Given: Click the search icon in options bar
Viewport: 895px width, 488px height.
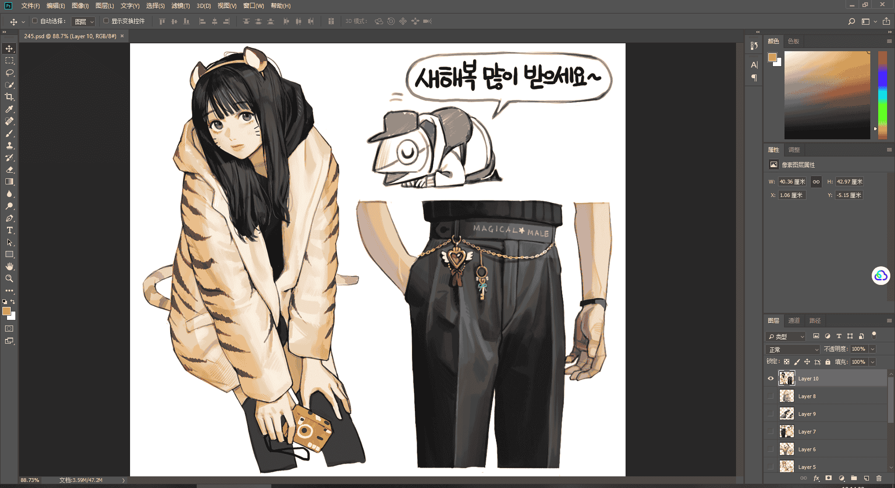Looking at the screenshot, I should [852, 21].
